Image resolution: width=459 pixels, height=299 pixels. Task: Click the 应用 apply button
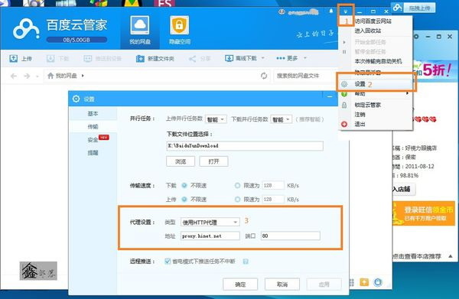[324, 284]
